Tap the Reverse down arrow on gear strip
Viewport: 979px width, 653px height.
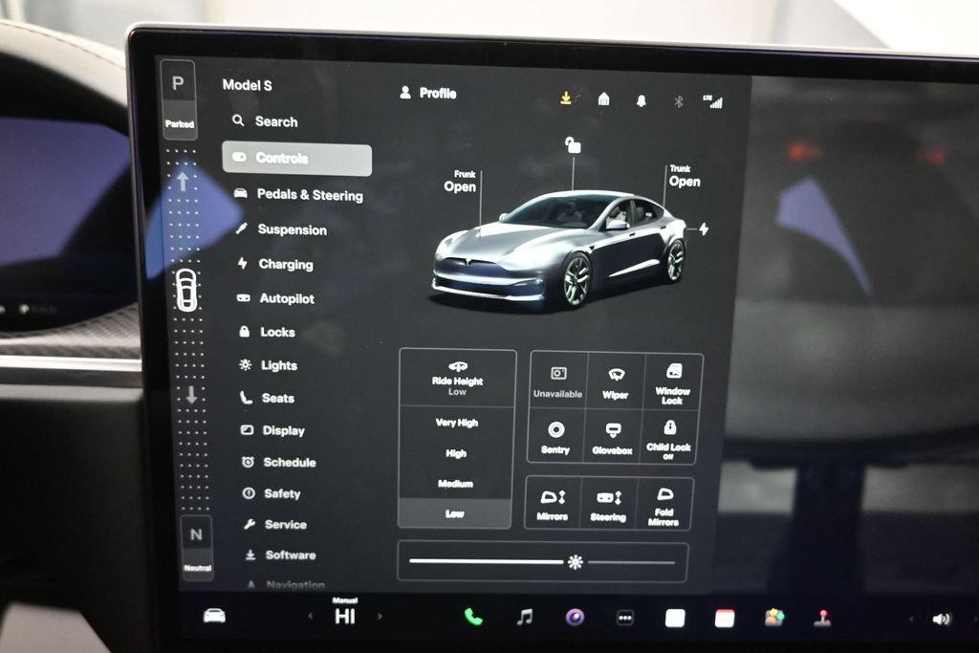coord(191,395)
